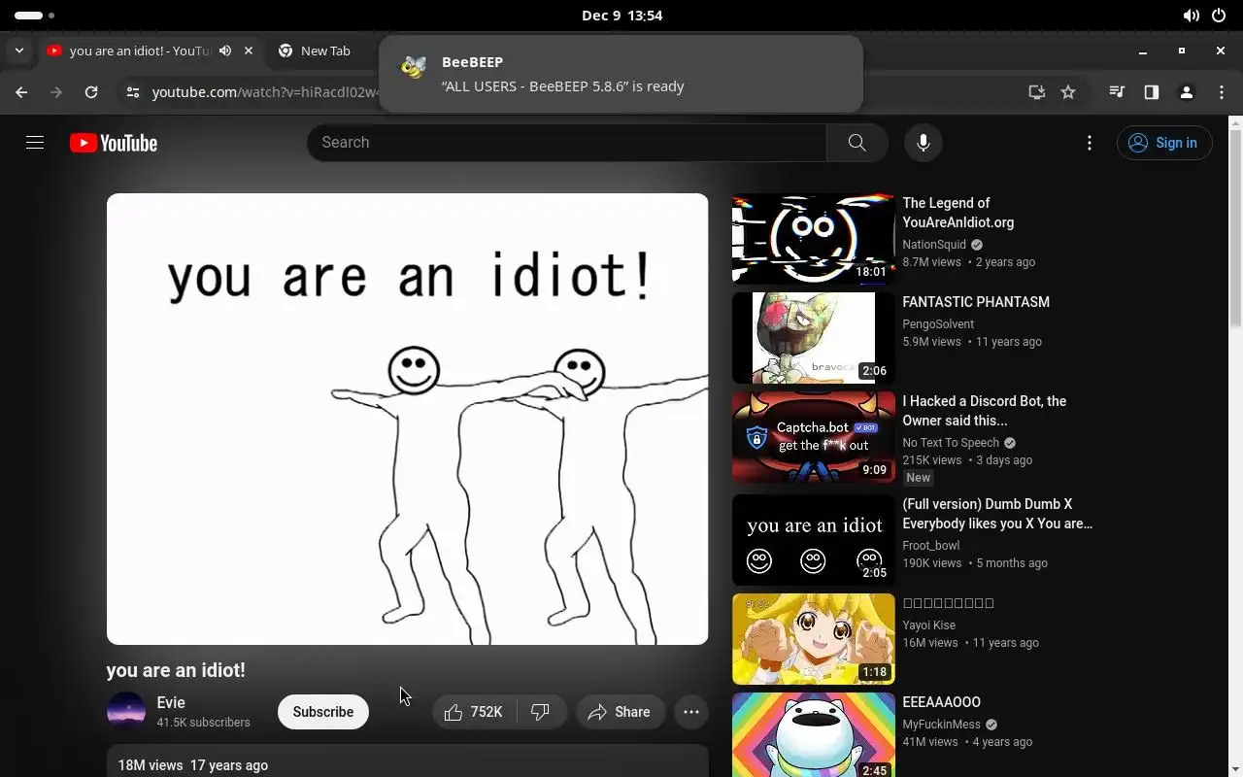Click the MyFuckinMess channel name

(942, 725)
